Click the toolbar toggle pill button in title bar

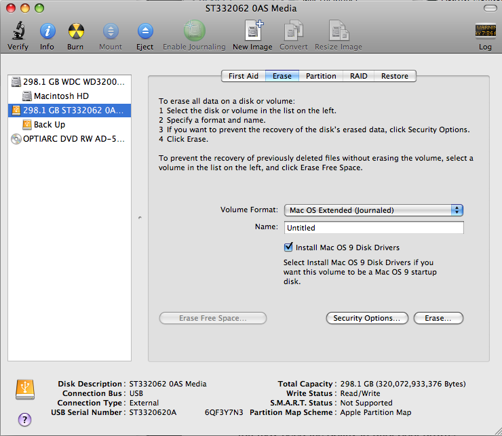pos(490,8)
